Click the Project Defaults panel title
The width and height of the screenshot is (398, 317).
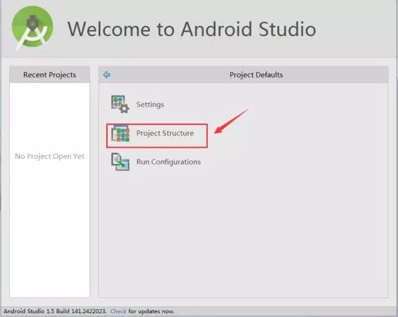click(256, 74)
